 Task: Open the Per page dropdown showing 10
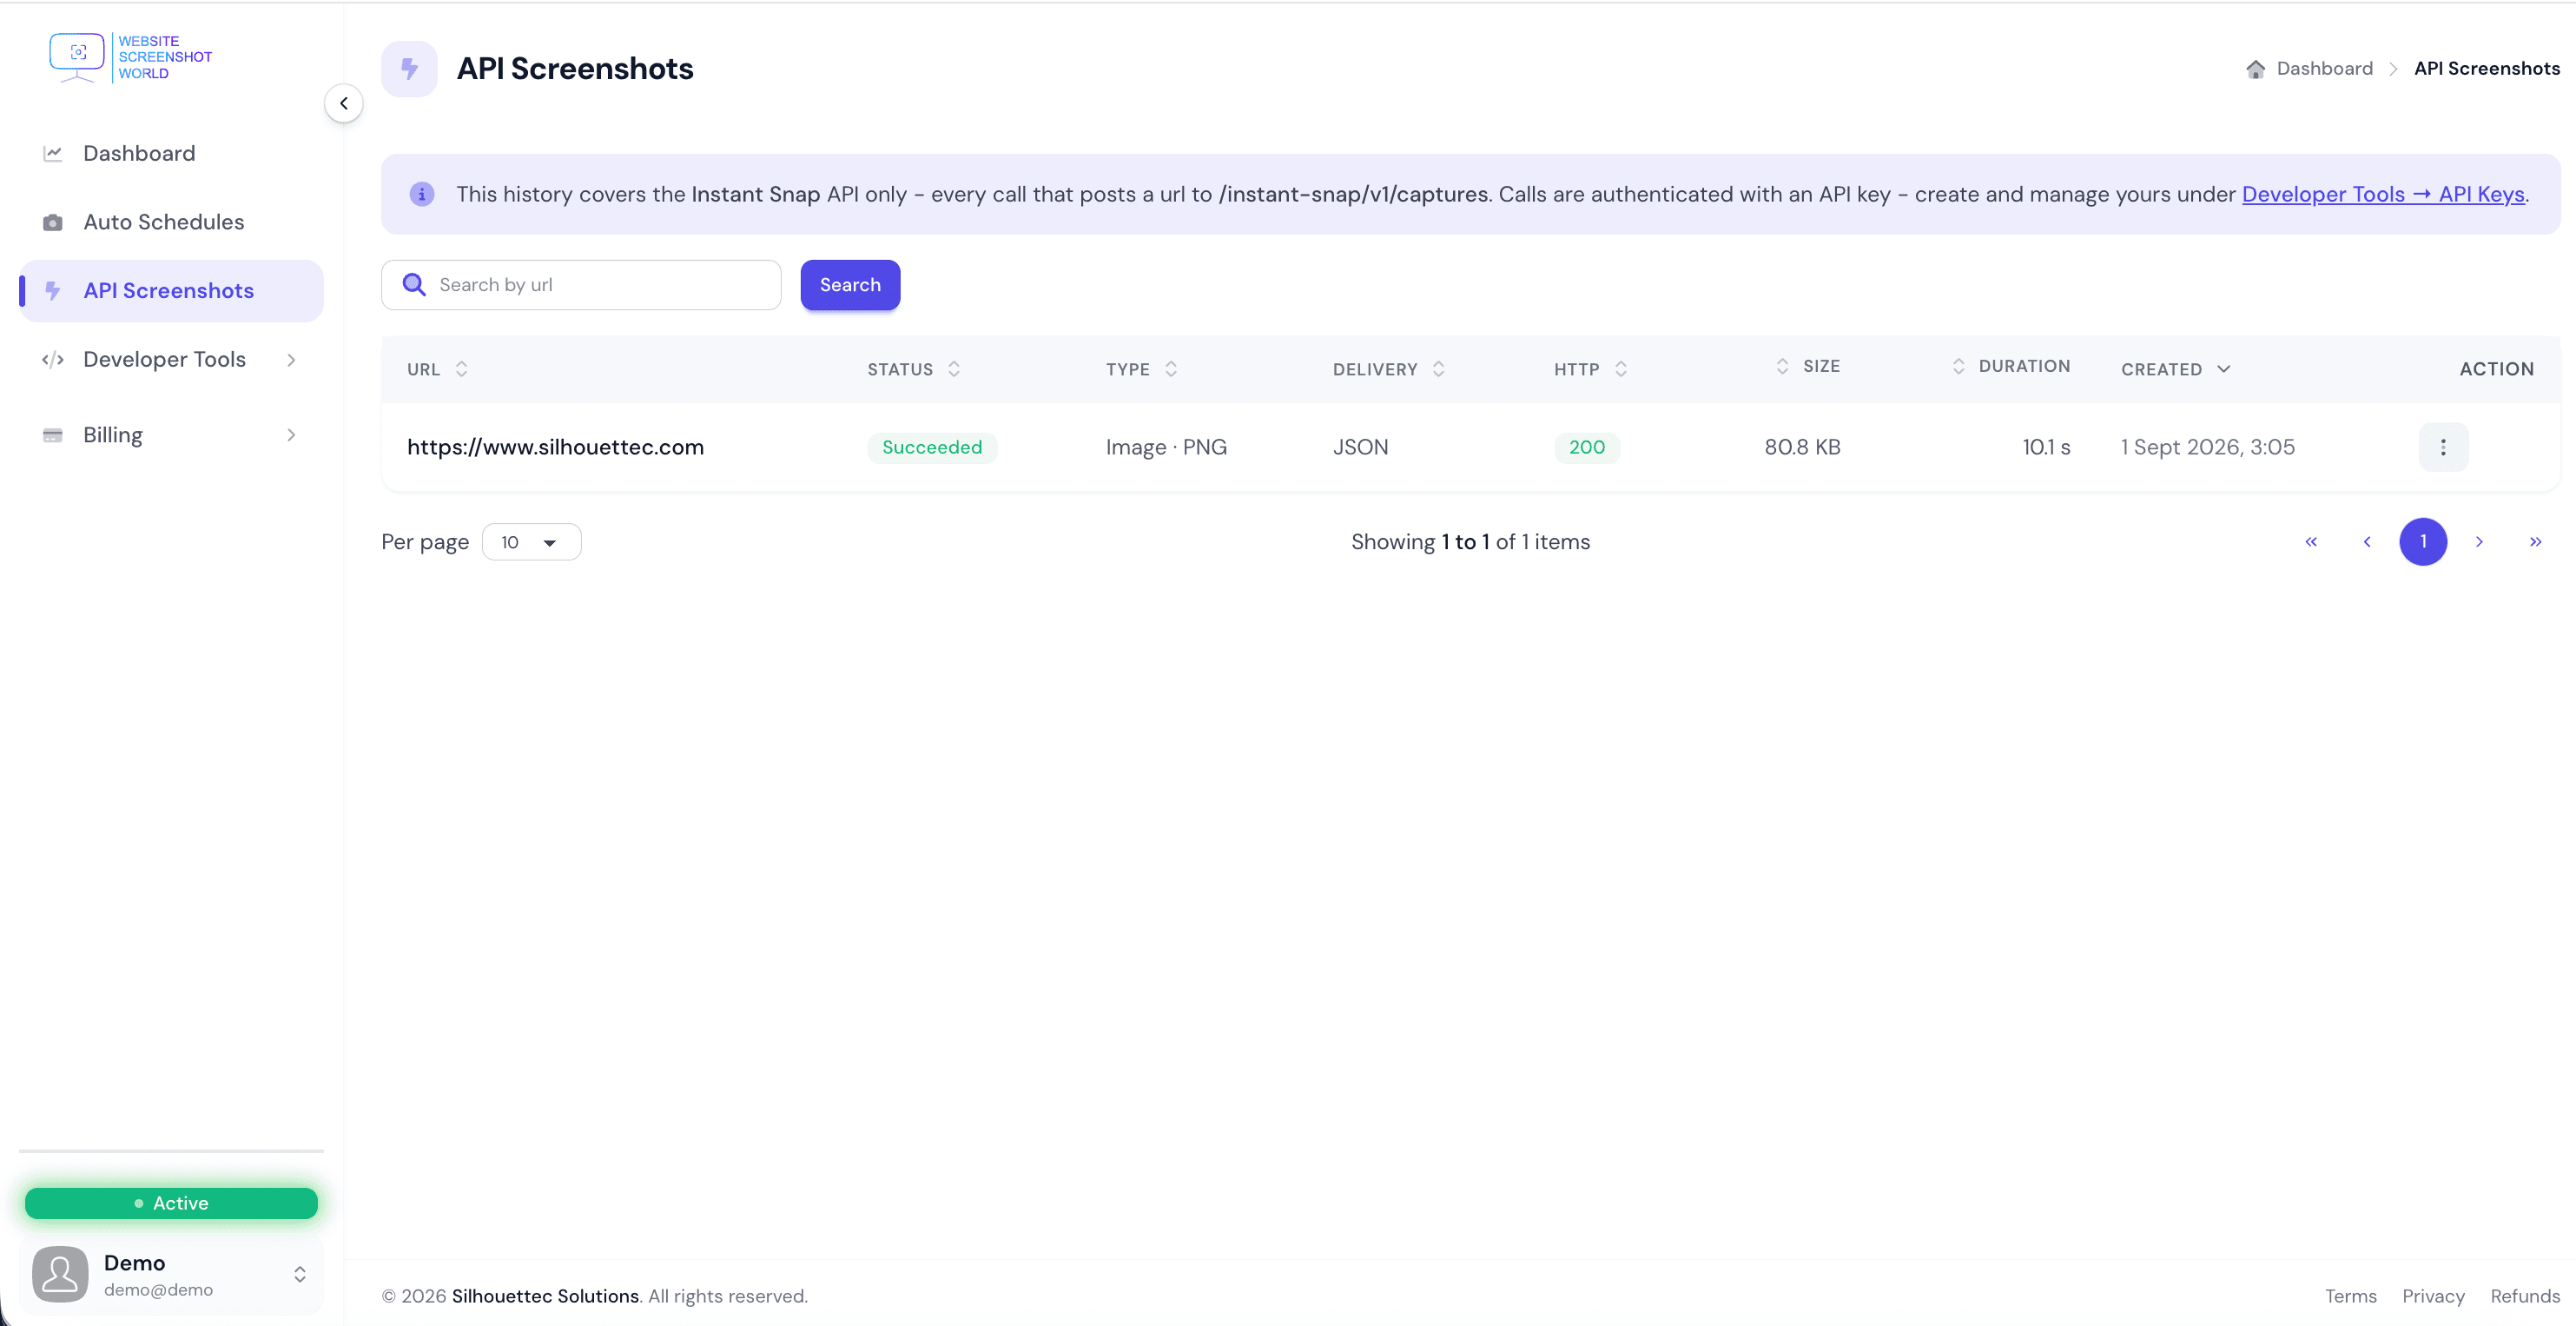point(531,541)
